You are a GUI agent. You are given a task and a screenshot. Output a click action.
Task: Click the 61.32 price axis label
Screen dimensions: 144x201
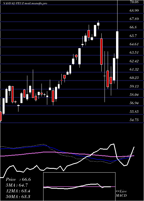click(x=134, y=69)
